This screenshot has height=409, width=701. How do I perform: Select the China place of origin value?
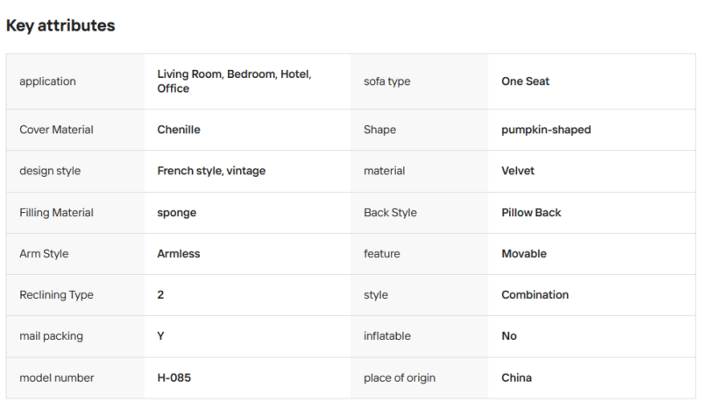pyautogui.click(x=516, y=378)
